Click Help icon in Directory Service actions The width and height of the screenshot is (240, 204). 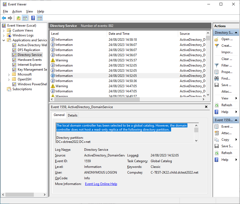point(216,112)
